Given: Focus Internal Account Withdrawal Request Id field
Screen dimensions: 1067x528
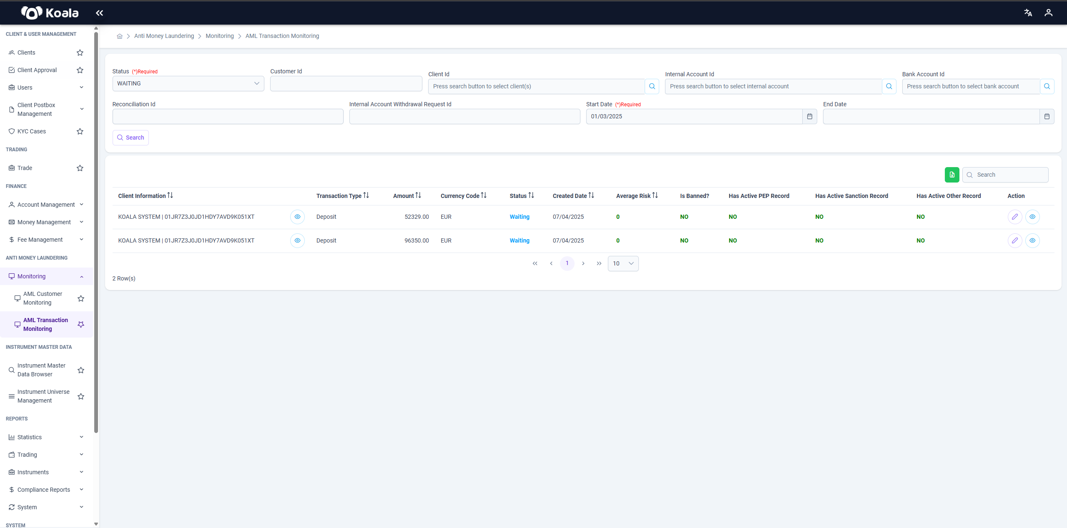Looking at the screenshot, I should click(464, 116).
